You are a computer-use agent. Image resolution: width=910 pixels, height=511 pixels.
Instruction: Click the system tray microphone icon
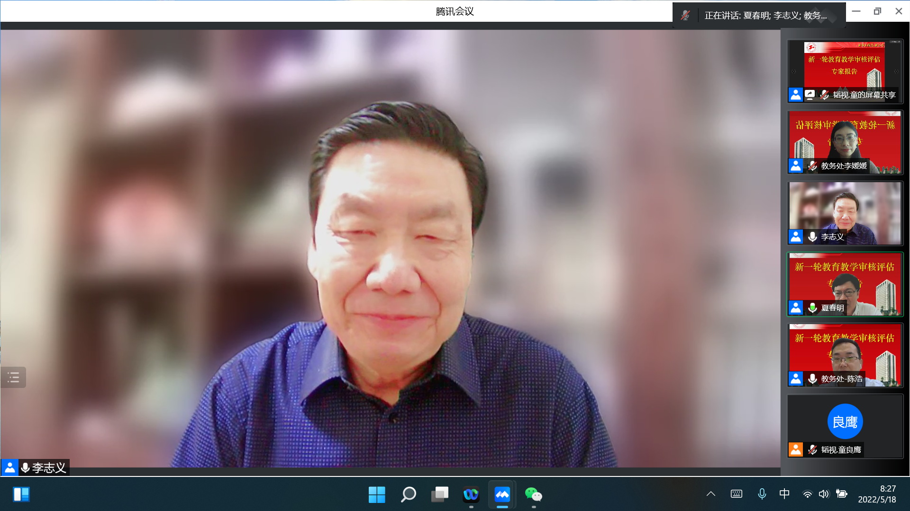click(762, 494)
